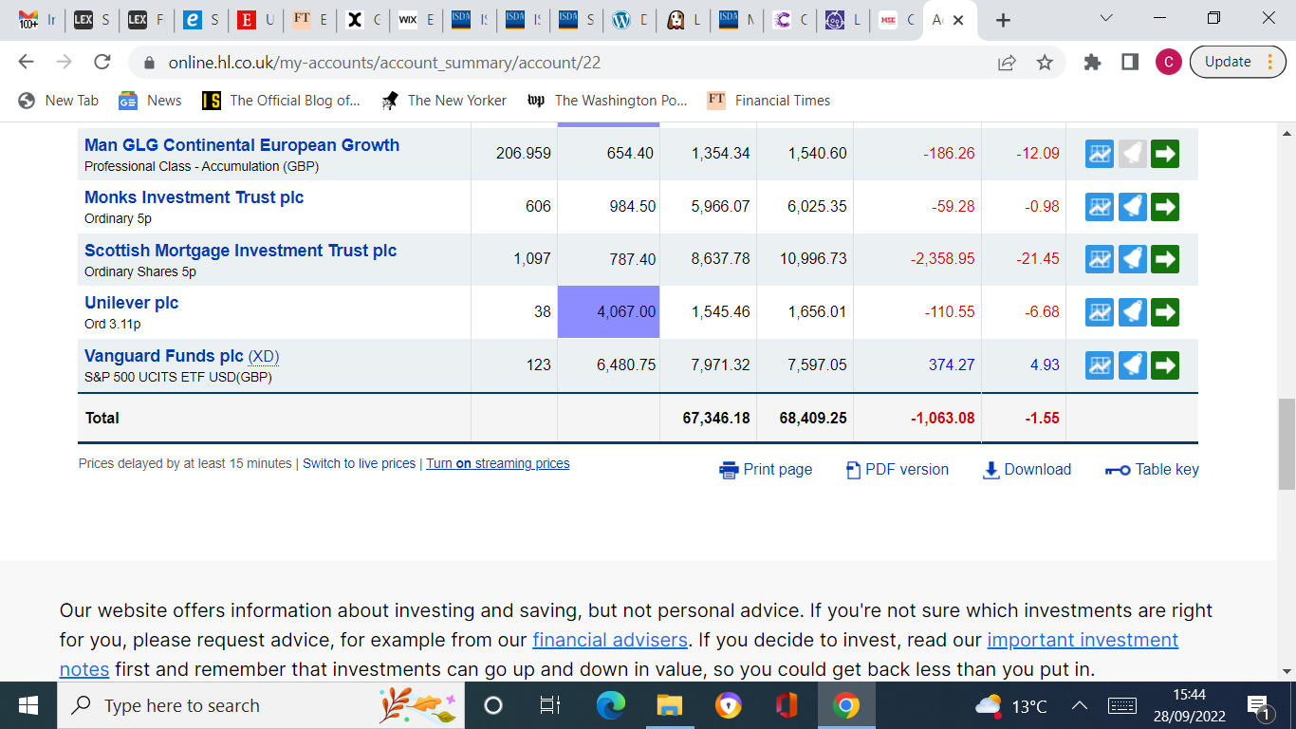This screenshot has height=729, width=1296.
Task: Show hidden system tray icons
Action: tap(1080, 705)
